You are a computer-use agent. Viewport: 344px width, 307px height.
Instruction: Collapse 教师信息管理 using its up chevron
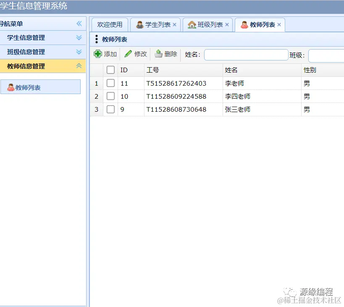tap(79, 66)
